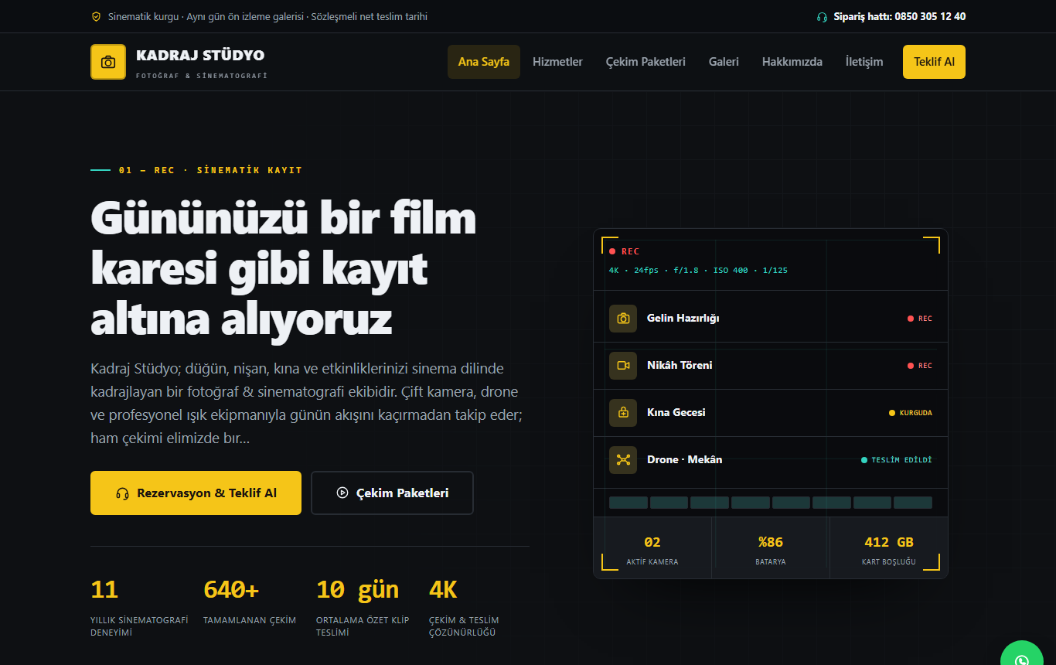Click the REC status on Nikâh Töreni row
The height and width of the screenshot is (665, 1056).
[x=920, y=366]
